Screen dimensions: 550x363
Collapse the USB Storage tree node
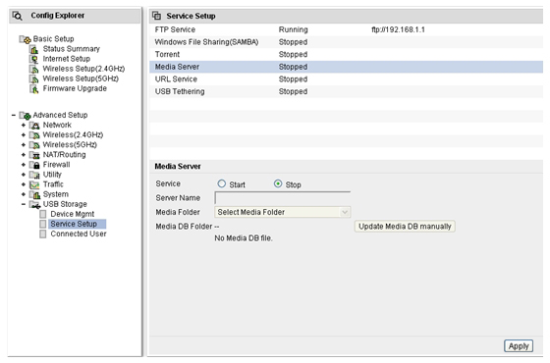(24, 204)
